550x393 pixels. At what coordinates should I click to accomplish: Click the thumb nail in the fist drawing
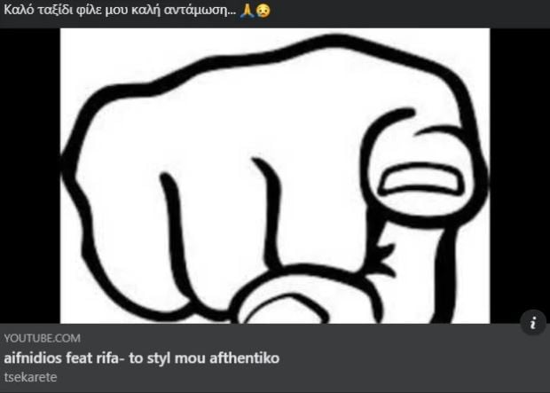[x=420, y=179]
